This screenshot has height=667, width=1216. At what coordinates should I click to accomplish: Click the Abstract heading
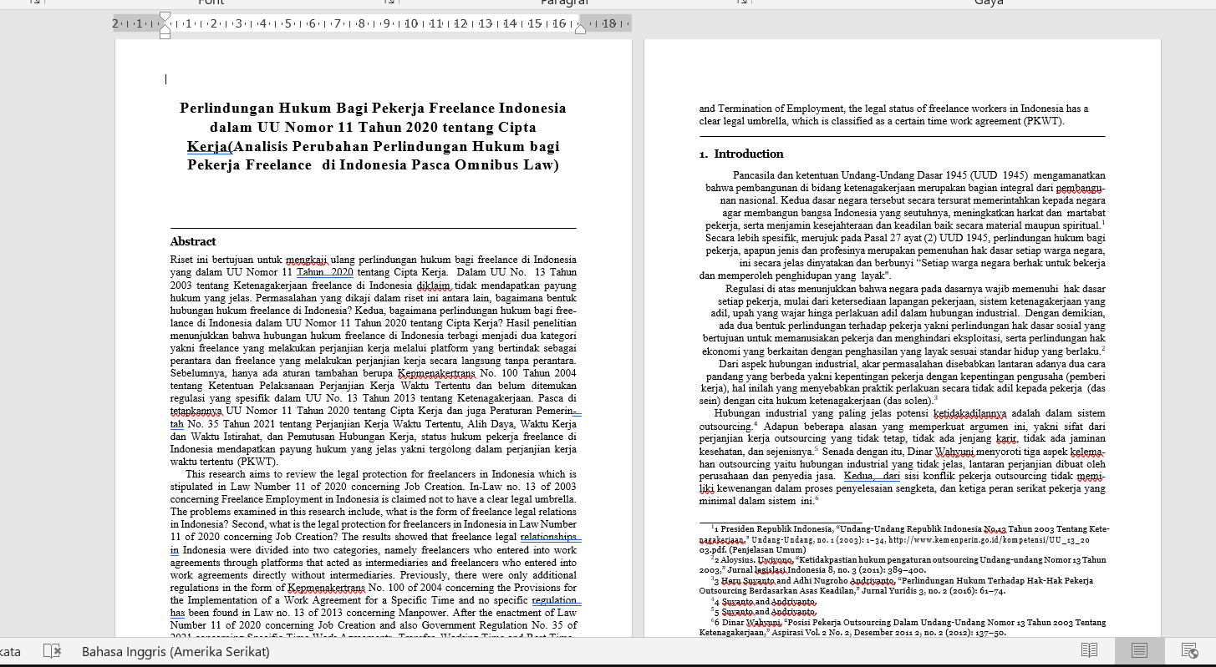(193, 241)
